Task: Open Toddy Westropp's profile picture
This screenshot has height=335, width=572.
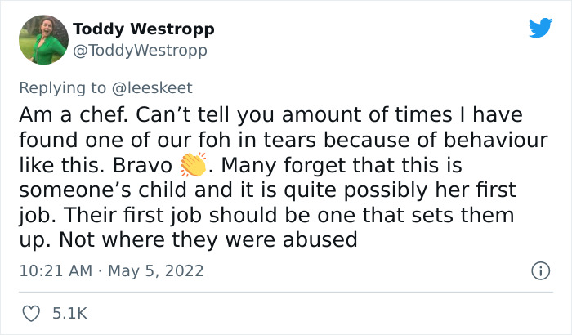Action: click(x=43, y=40)
